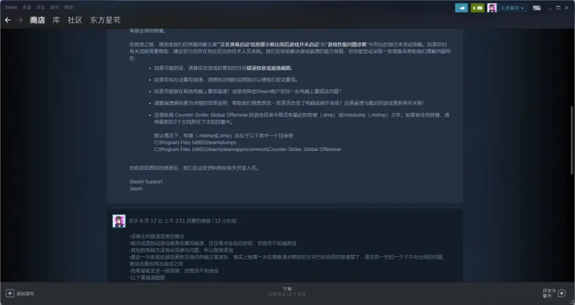
Task: Open the friends chat plus icon
Action: pos(562,293)
